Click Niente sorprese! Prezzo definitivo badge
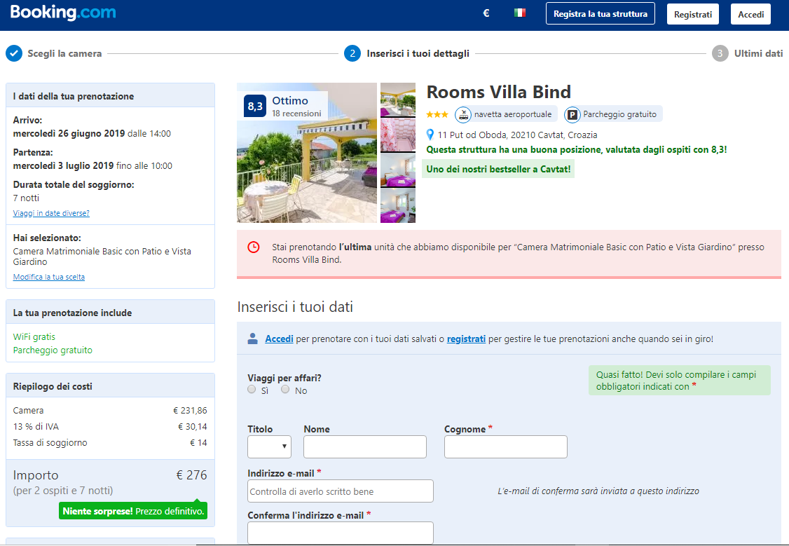This screenshot has height=546, width=789. point(133,511)
